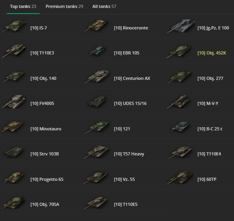Click the M-V-Y tank name

(208, 103)
